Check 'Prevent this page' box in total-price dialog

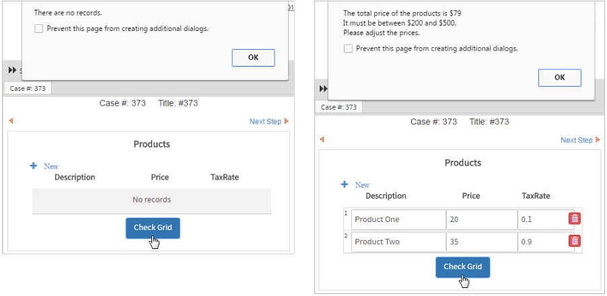pos(348,48)
